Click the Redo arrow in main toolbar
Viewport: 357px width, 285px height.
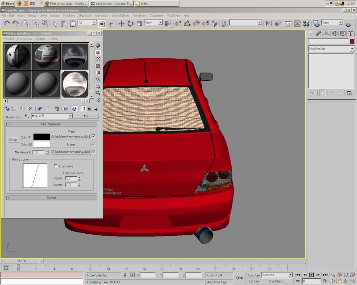(x=16, y=24)
